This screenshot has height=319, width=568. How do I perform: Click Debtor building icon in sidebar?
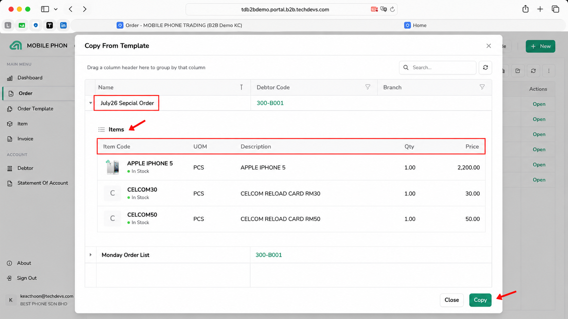coord(10,168)
